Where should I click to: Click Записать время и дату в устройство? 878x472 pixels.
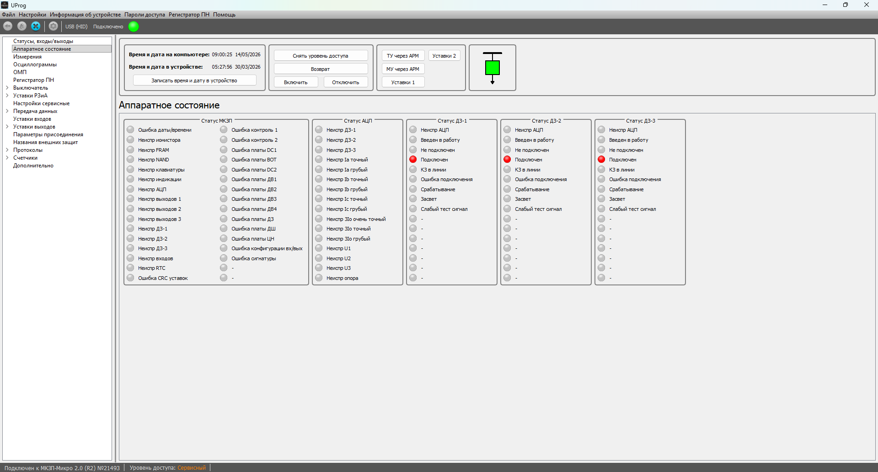click(x=194, y=80)
